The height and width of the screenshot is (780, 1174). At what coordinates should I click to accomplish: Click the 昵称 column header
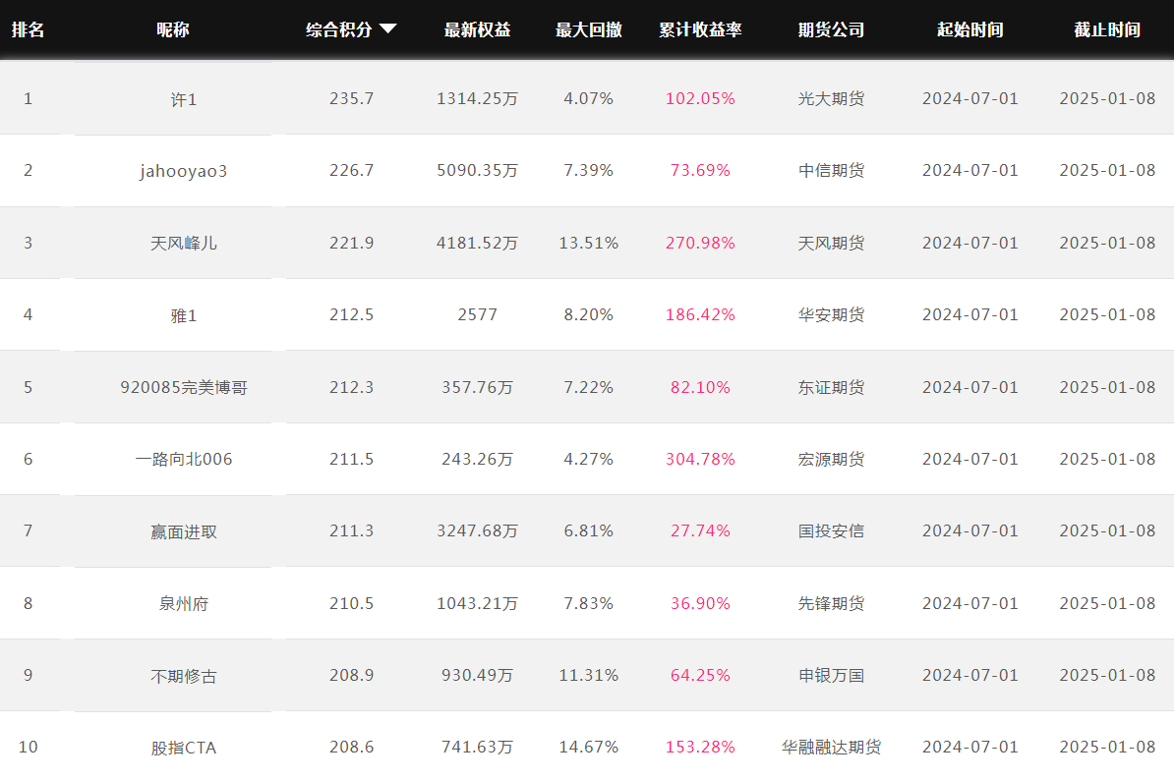tap(173, 29)
